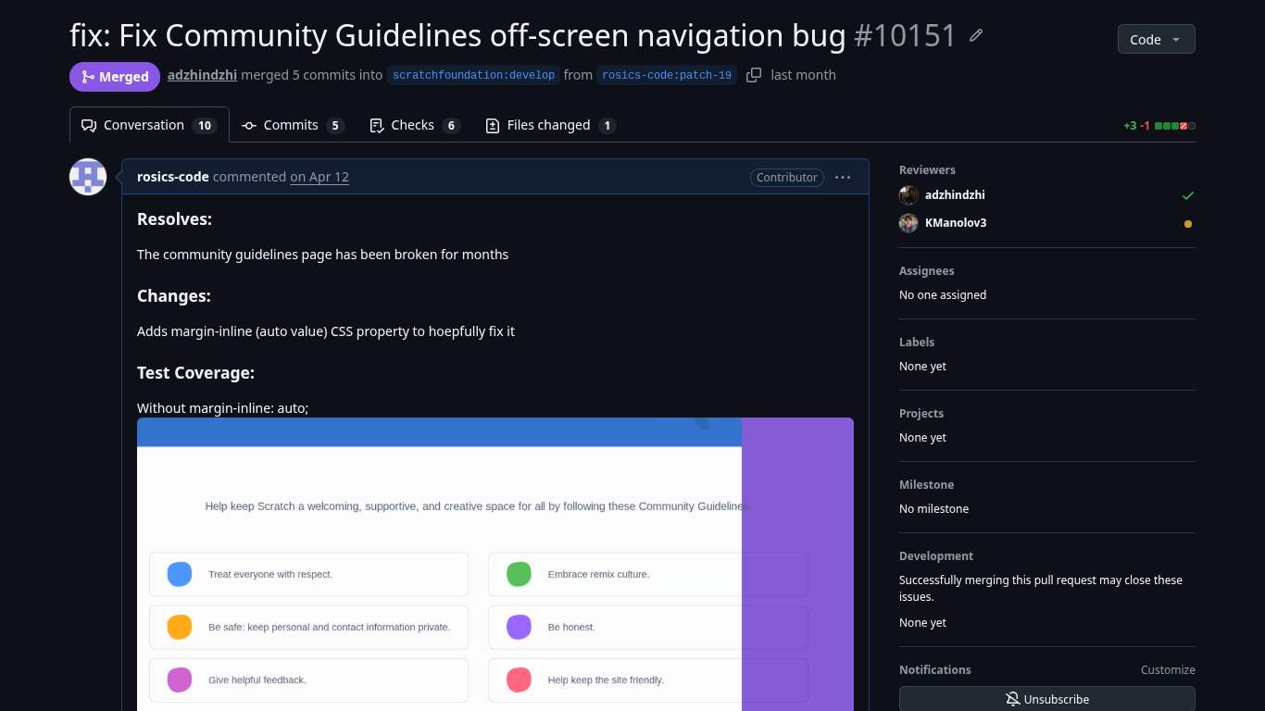
Task: Click the 'No milestone' text
Action: tap(935, 509)
